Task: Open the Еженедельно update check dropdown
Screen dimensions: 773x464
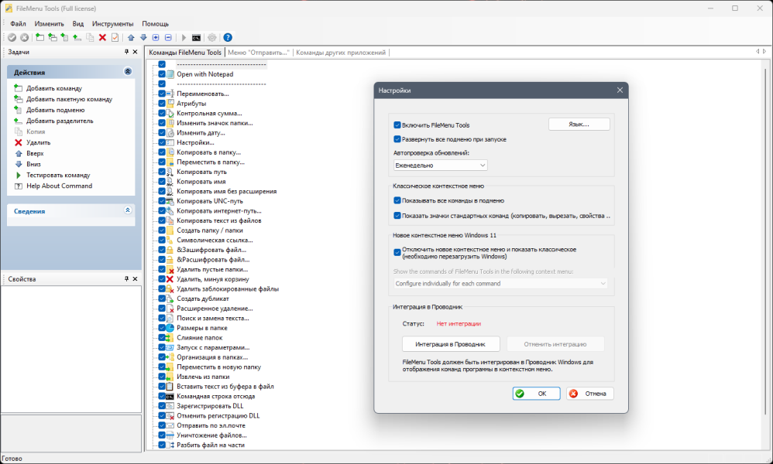Action: 440,165
